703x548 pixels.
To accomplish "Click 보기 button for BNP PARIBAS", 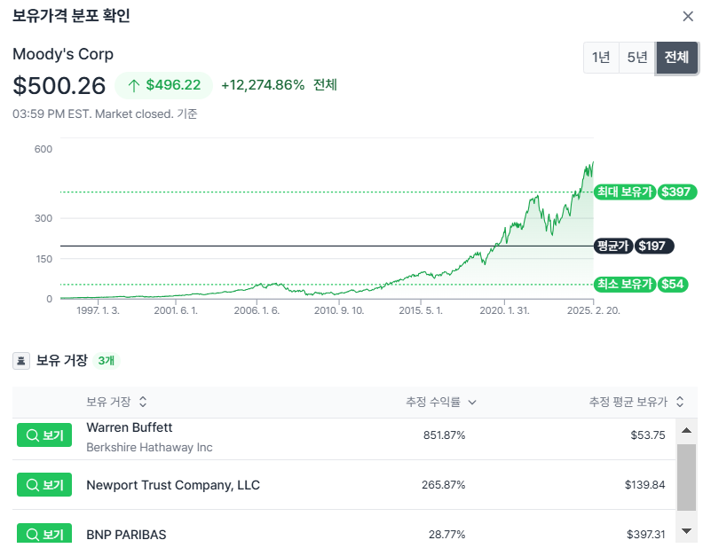I will (x=44, y=533).
